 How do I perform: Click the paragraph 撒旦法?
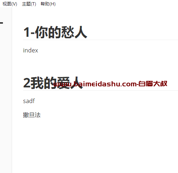[x=32, y=115]
